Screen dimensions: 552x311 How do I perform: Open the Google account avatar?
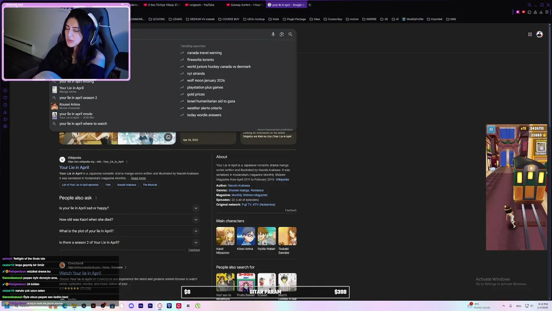coord(539,35)
